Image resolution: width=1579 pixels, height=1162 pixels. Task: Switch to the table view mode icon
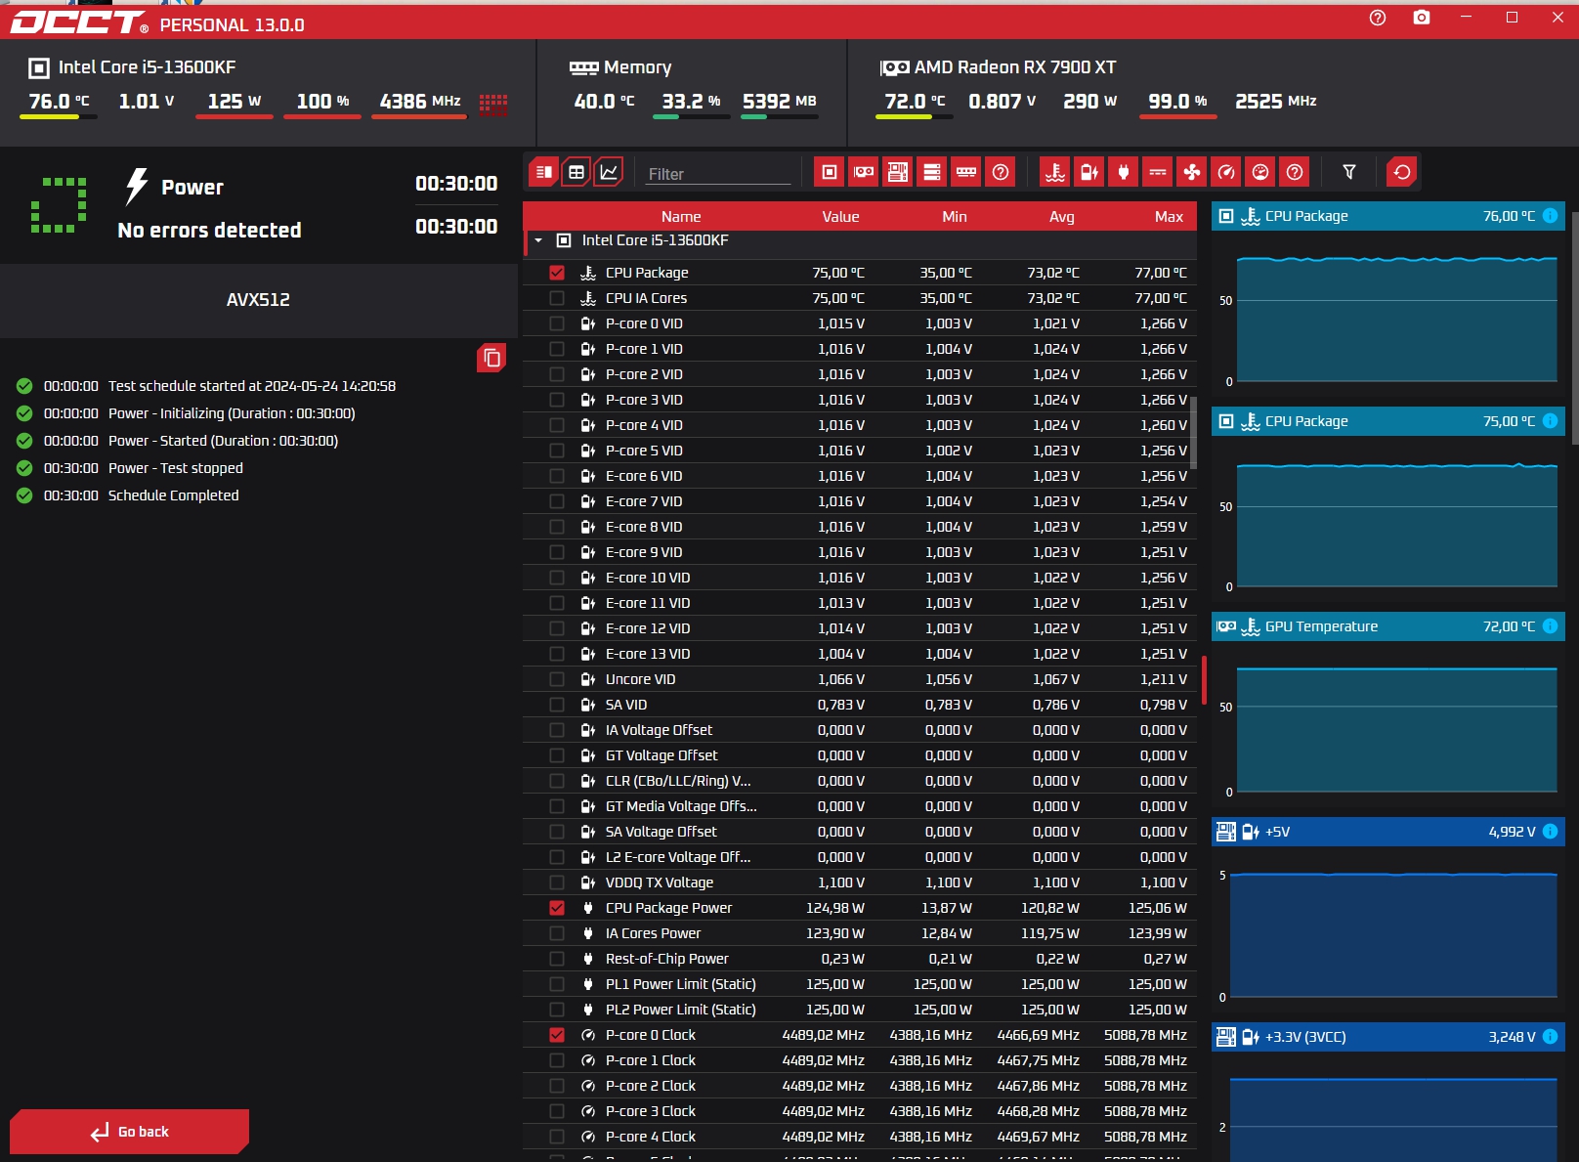(576, 172)
